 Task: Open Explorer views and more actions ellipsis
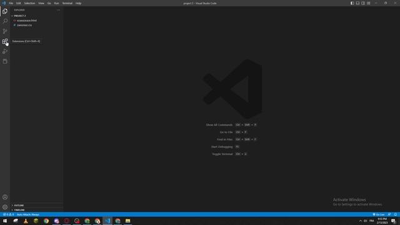pyautogui.click(x=58, y=10)
